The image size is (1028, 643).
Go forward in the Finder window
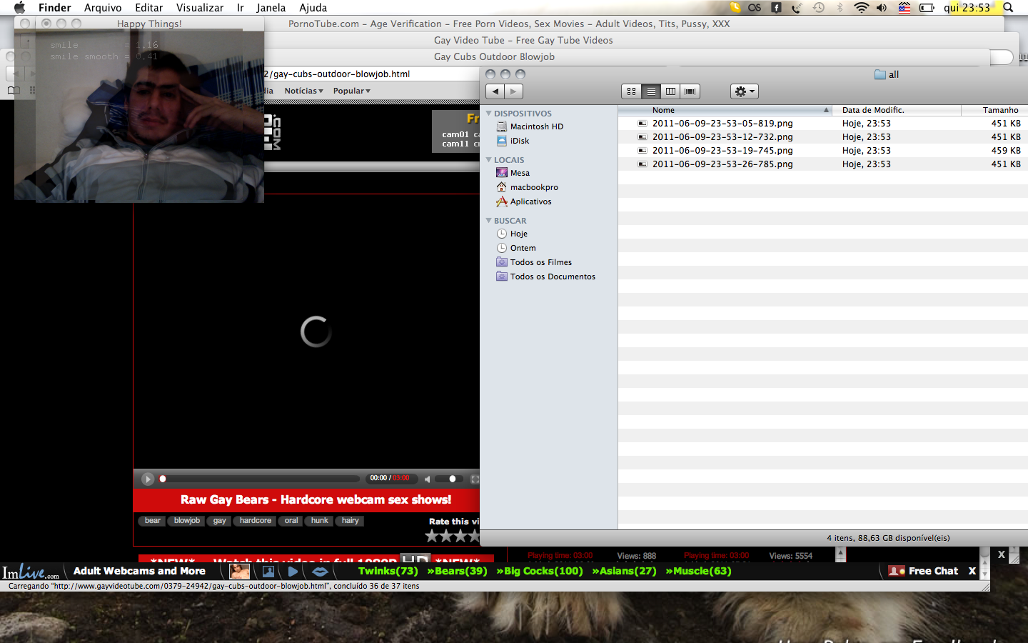point(514,91)
